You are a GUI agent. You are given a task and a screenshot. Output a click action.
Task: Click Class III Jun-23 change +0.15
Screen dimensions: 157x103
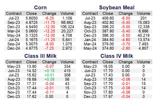click(x=49, y=71)
